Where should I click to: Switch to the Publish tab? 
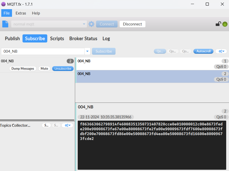point(12,38)
